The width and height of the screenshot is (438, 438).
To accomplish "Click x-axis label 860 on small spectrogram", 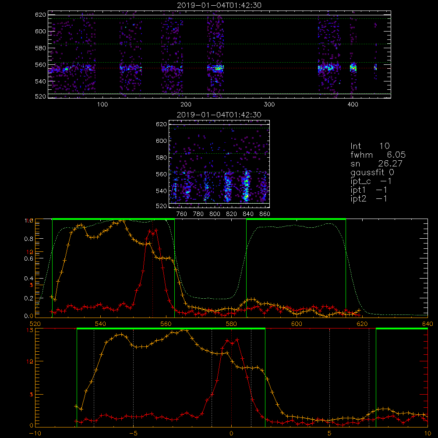I will click(x=265, y=214).
